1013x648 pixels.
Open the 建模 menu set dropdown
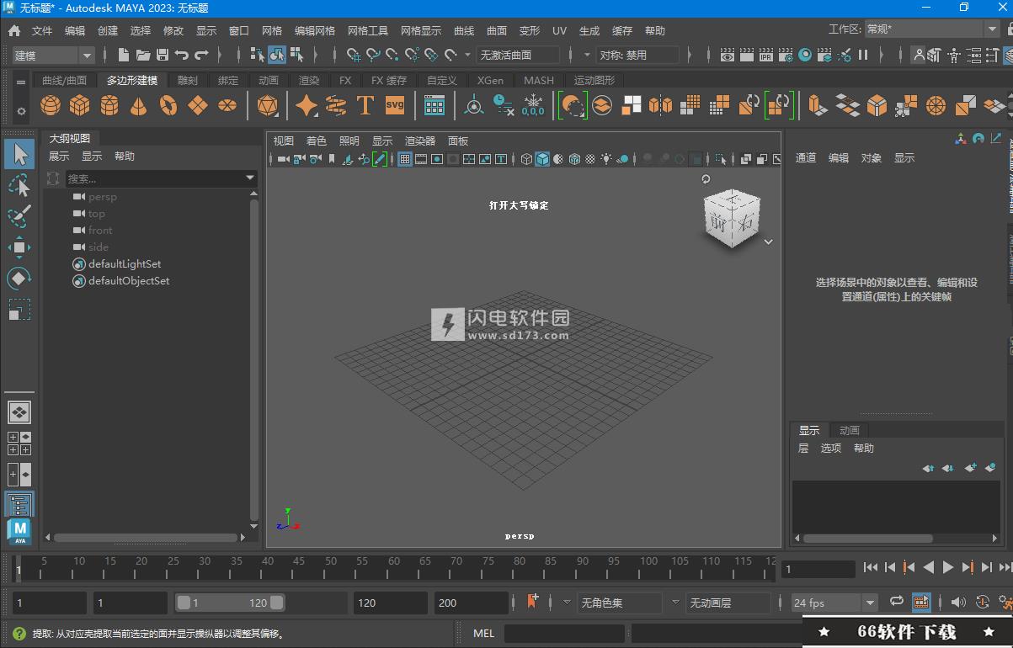[52, 56]
